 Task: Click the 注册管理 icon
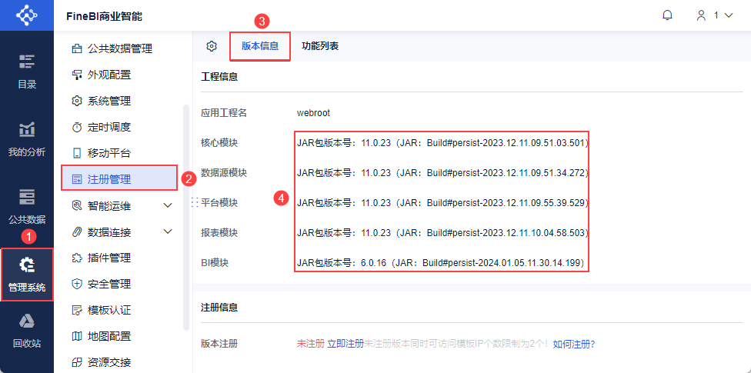tap(77, 179)
